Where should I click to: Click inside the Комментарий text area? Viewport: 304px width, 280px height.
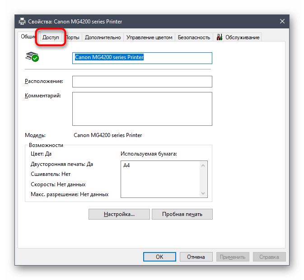pyautogui.click(x=142, y=109)
